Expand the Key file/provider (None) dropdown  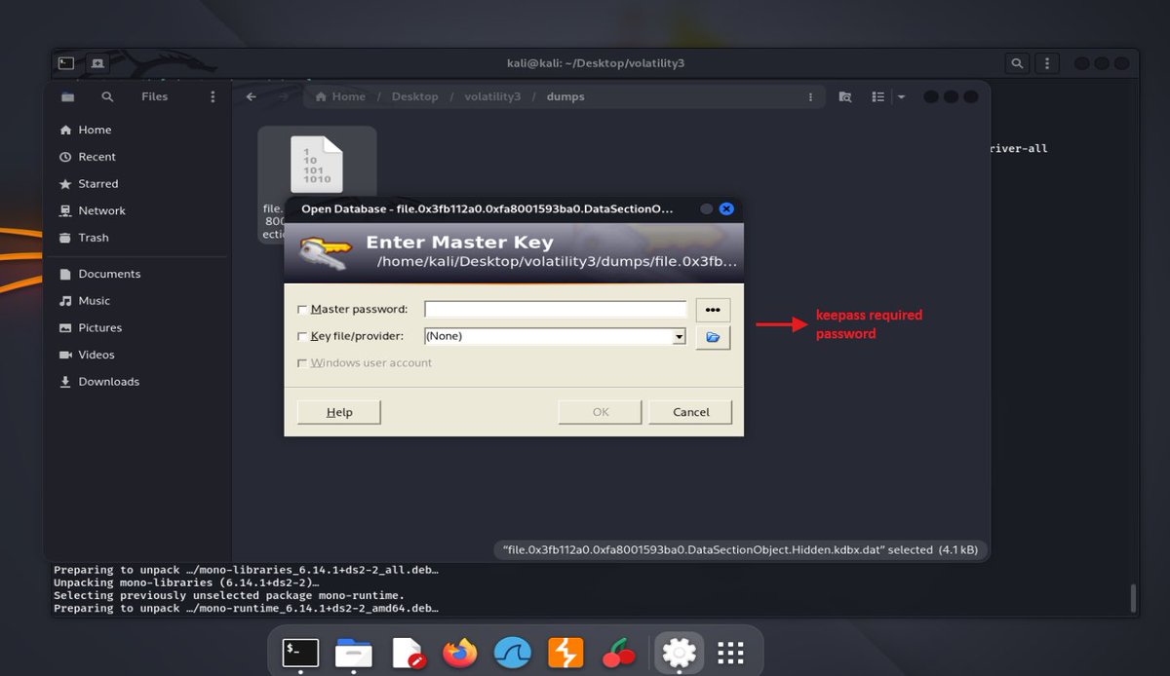(680, 336)
